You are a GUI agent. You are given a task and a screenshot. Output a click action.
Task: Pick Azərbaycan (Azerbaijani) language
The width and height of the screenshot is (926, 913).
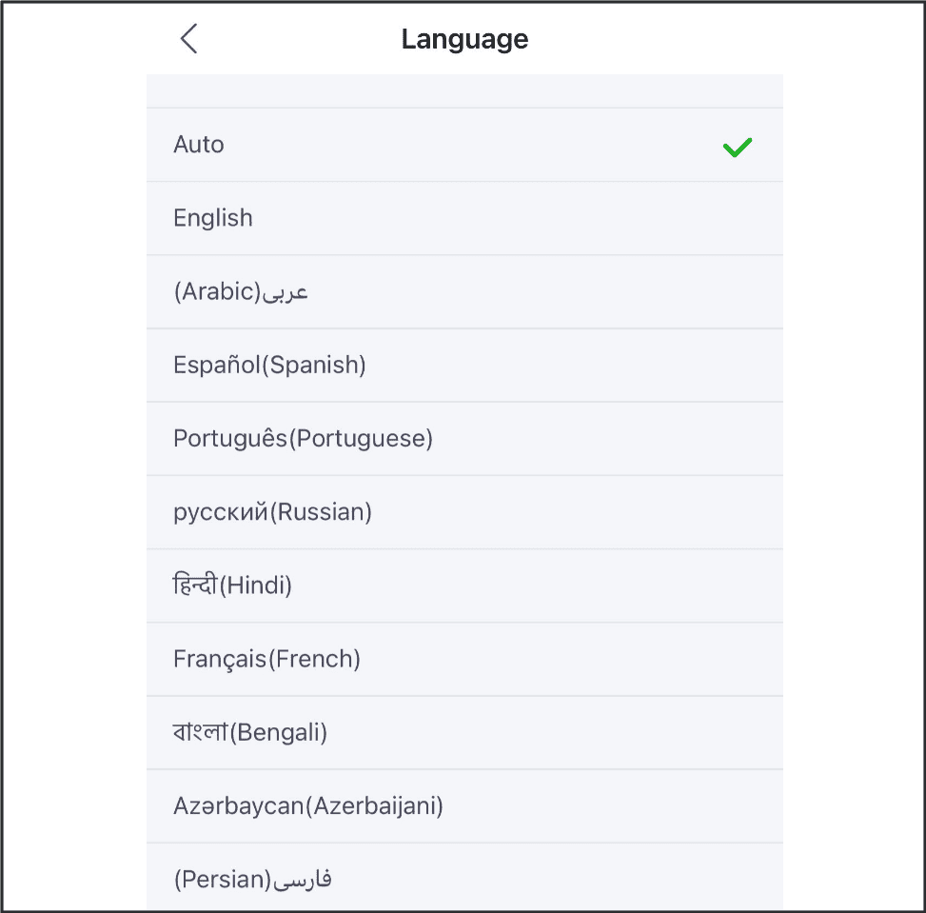pos(464,806)
